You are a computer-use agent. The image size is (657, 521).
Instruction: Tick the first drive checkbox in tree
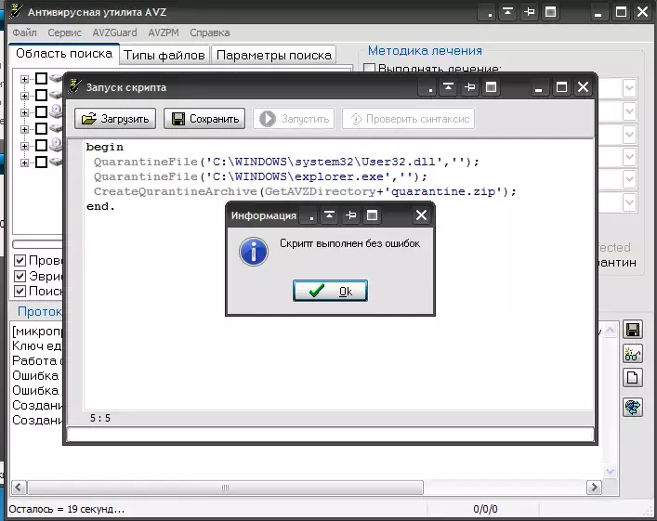(x=41, y=78)
